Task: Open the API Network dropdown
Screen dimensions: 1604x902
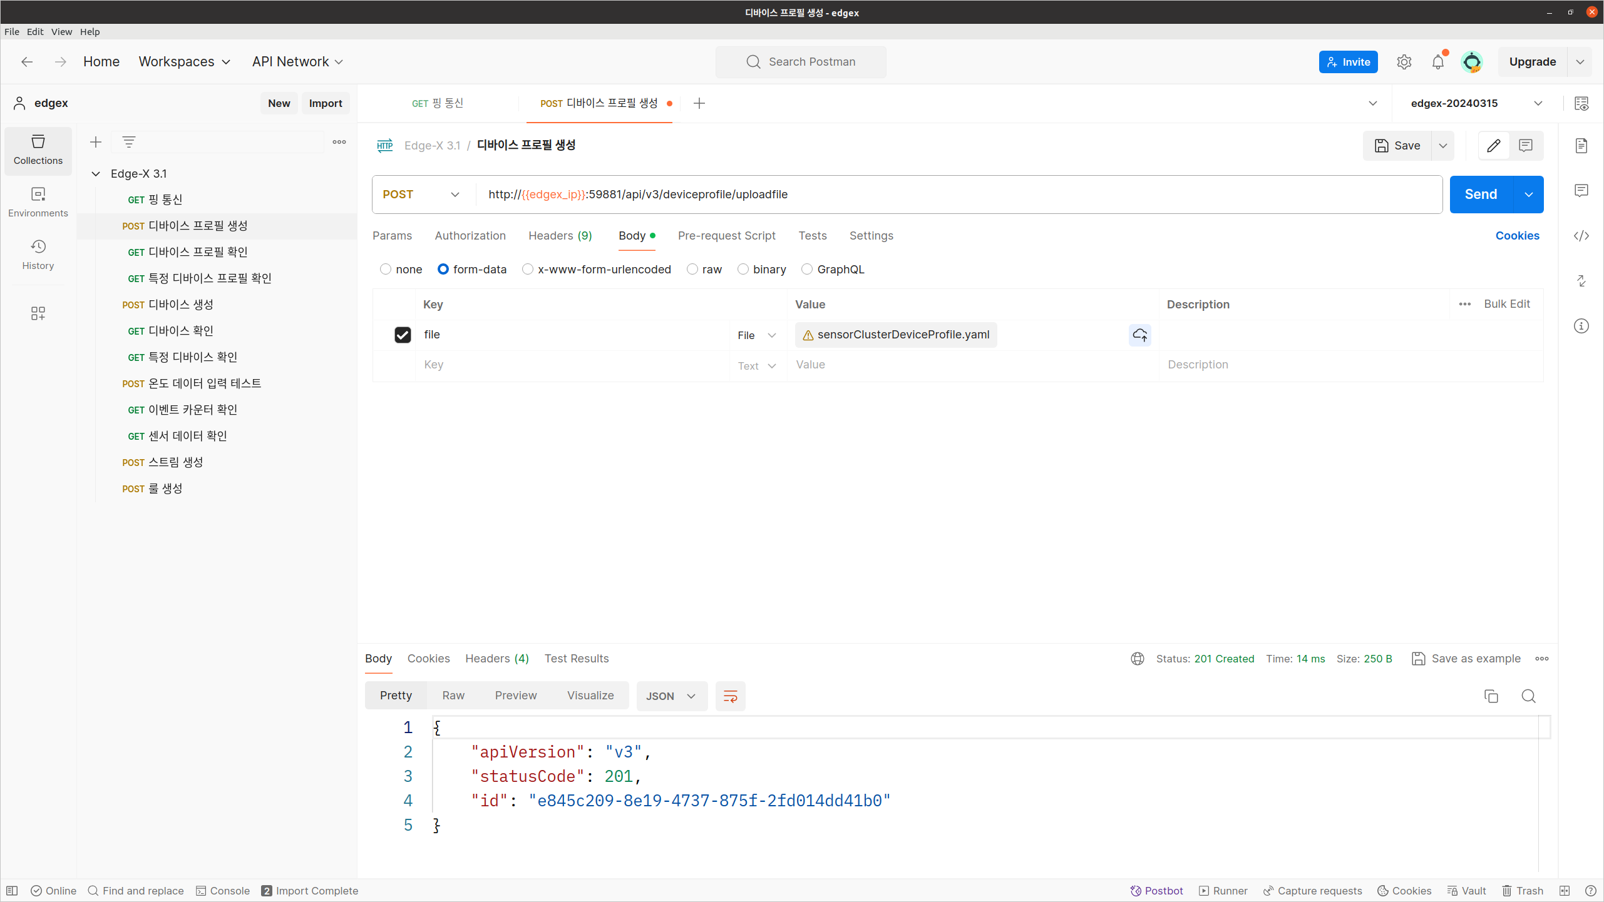Action: 298,62
